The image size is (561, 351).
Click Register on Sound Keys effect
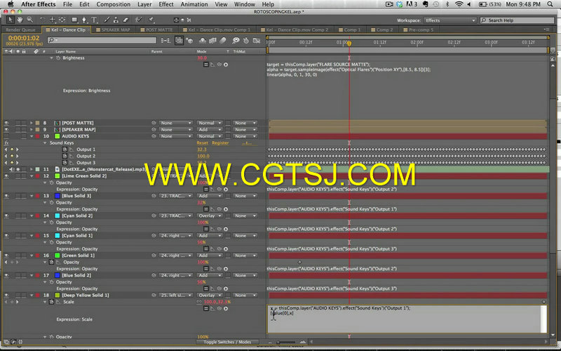(x=220, y=143)
